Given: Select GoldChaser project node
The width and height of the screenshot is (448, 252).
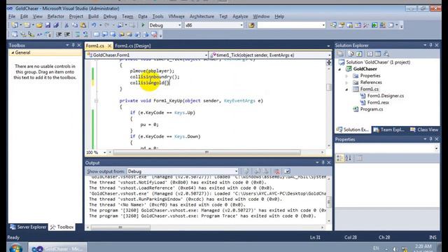Looking at the screenshot, I should click(365, 69).
